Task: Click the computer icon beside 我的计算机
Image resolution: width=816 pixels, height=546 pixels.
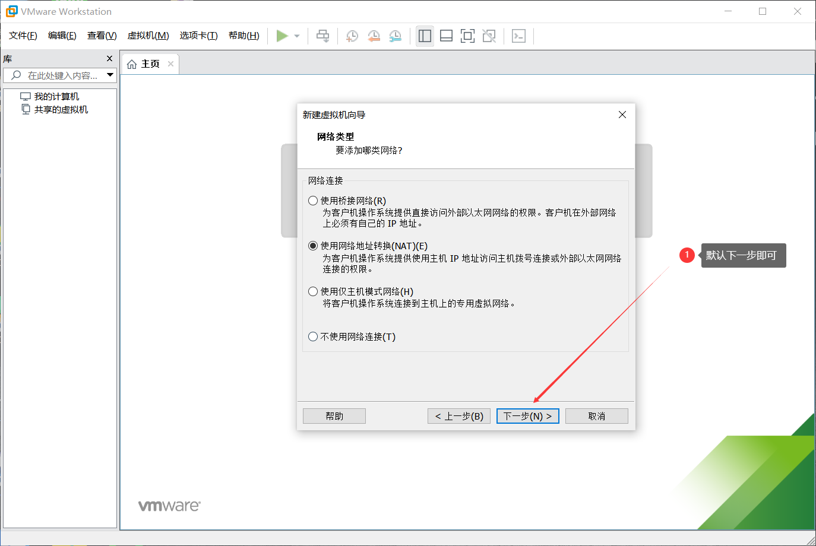Action: [26, 97]
